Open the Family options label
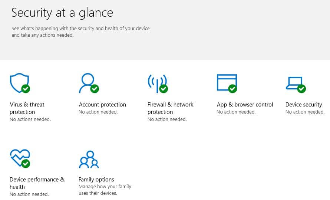The image size is (330, 200). click(x=96, y=180)
